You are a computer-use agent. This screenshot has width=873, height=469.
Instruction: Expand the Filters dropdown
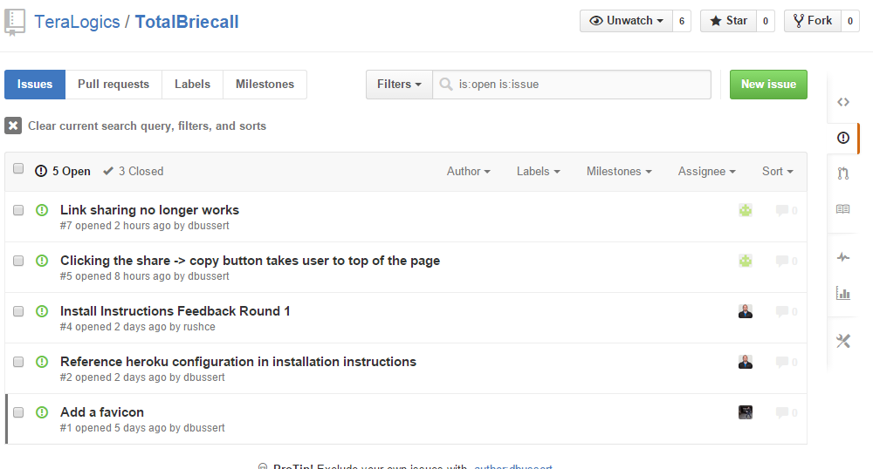click(x=399, y=85)
